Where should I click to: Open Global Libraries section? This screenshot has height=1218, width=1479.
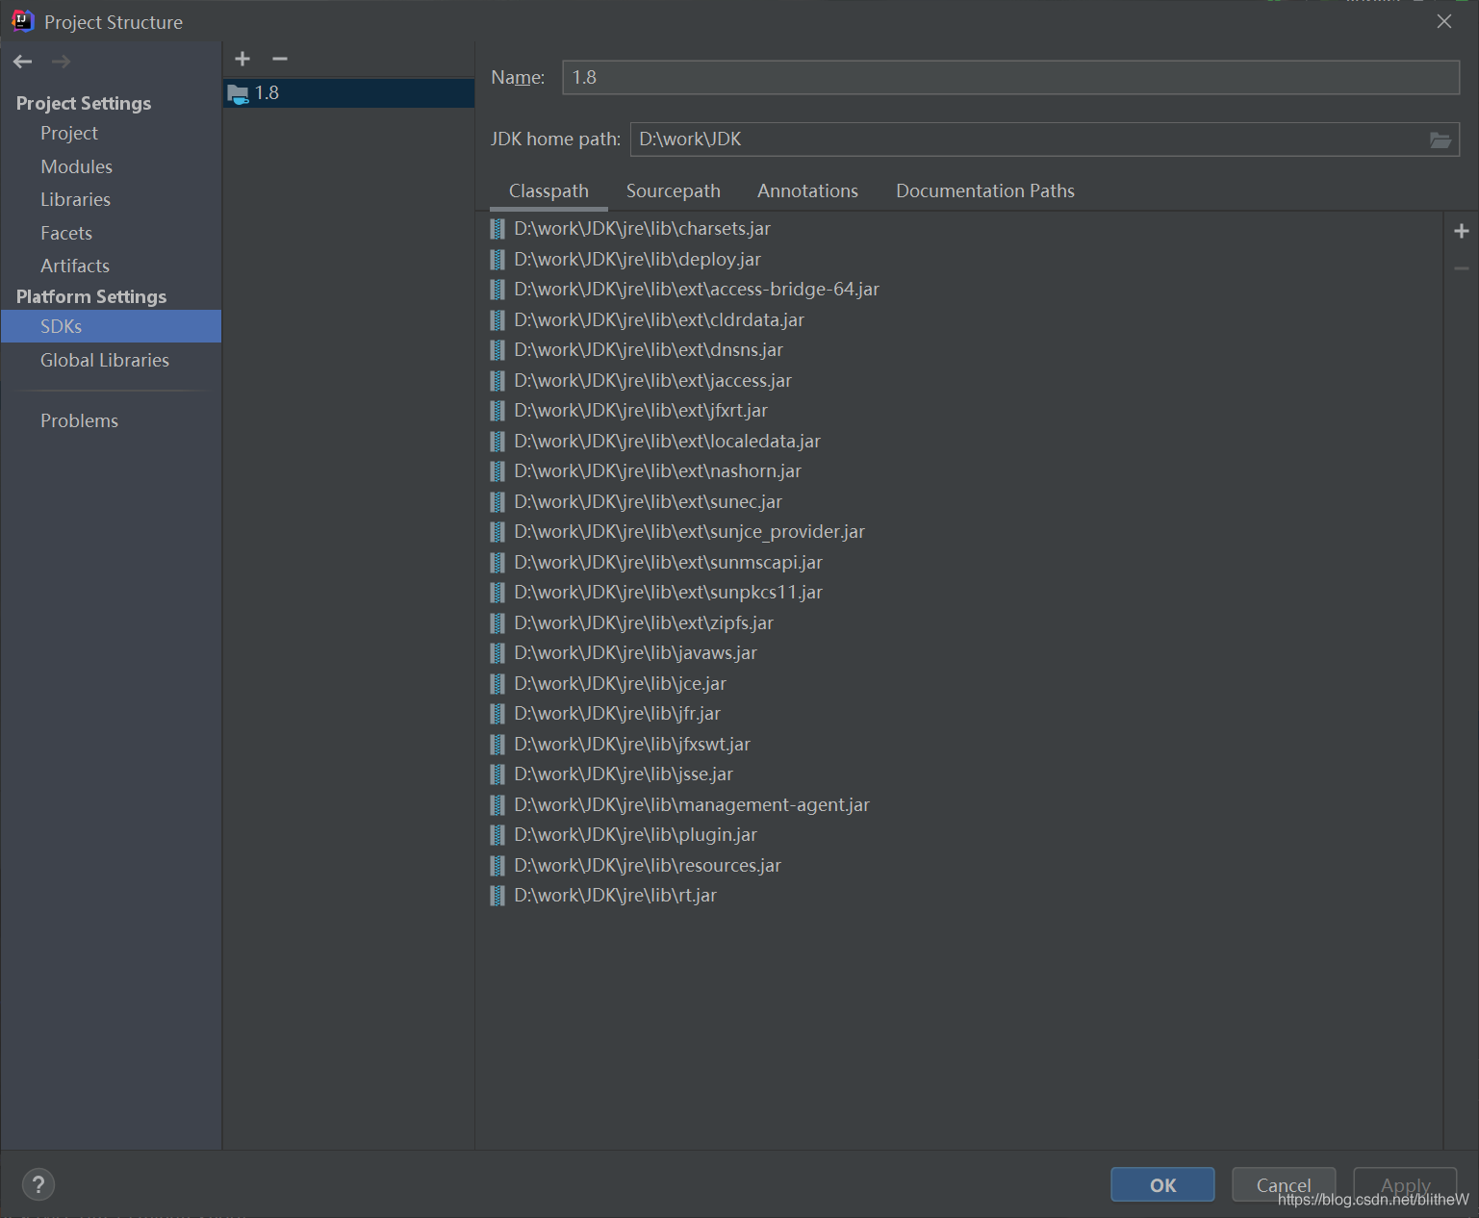click(105, 360)
